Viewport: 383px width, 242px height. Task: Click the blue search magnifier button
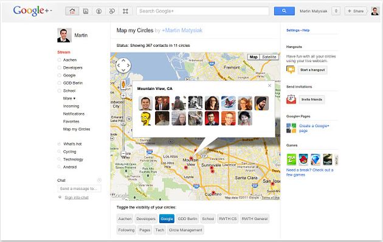284,11
